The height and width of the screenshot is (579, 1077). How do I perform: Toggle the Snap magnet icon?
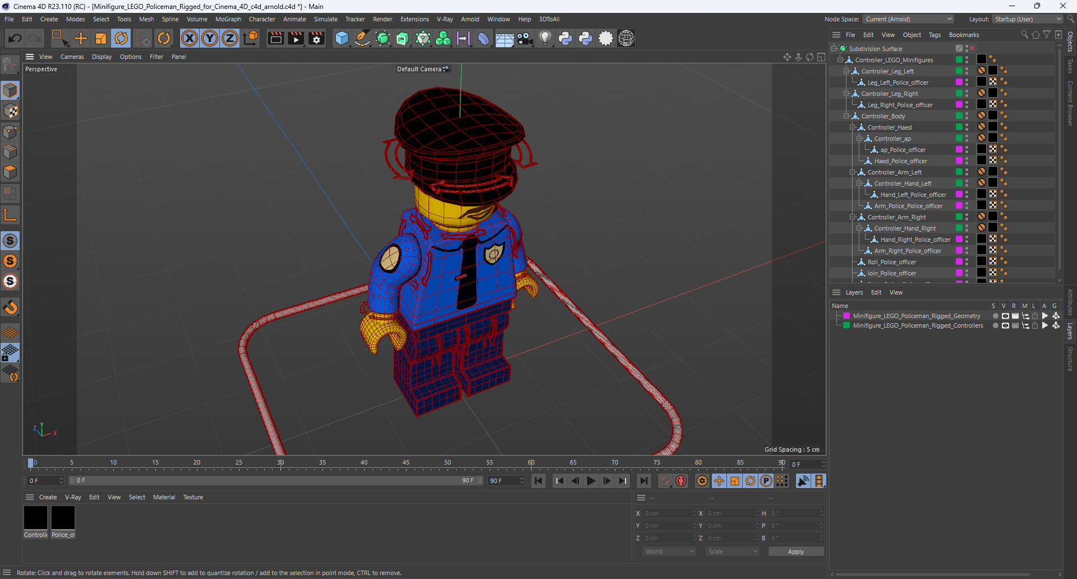click(x=10, y=307)
